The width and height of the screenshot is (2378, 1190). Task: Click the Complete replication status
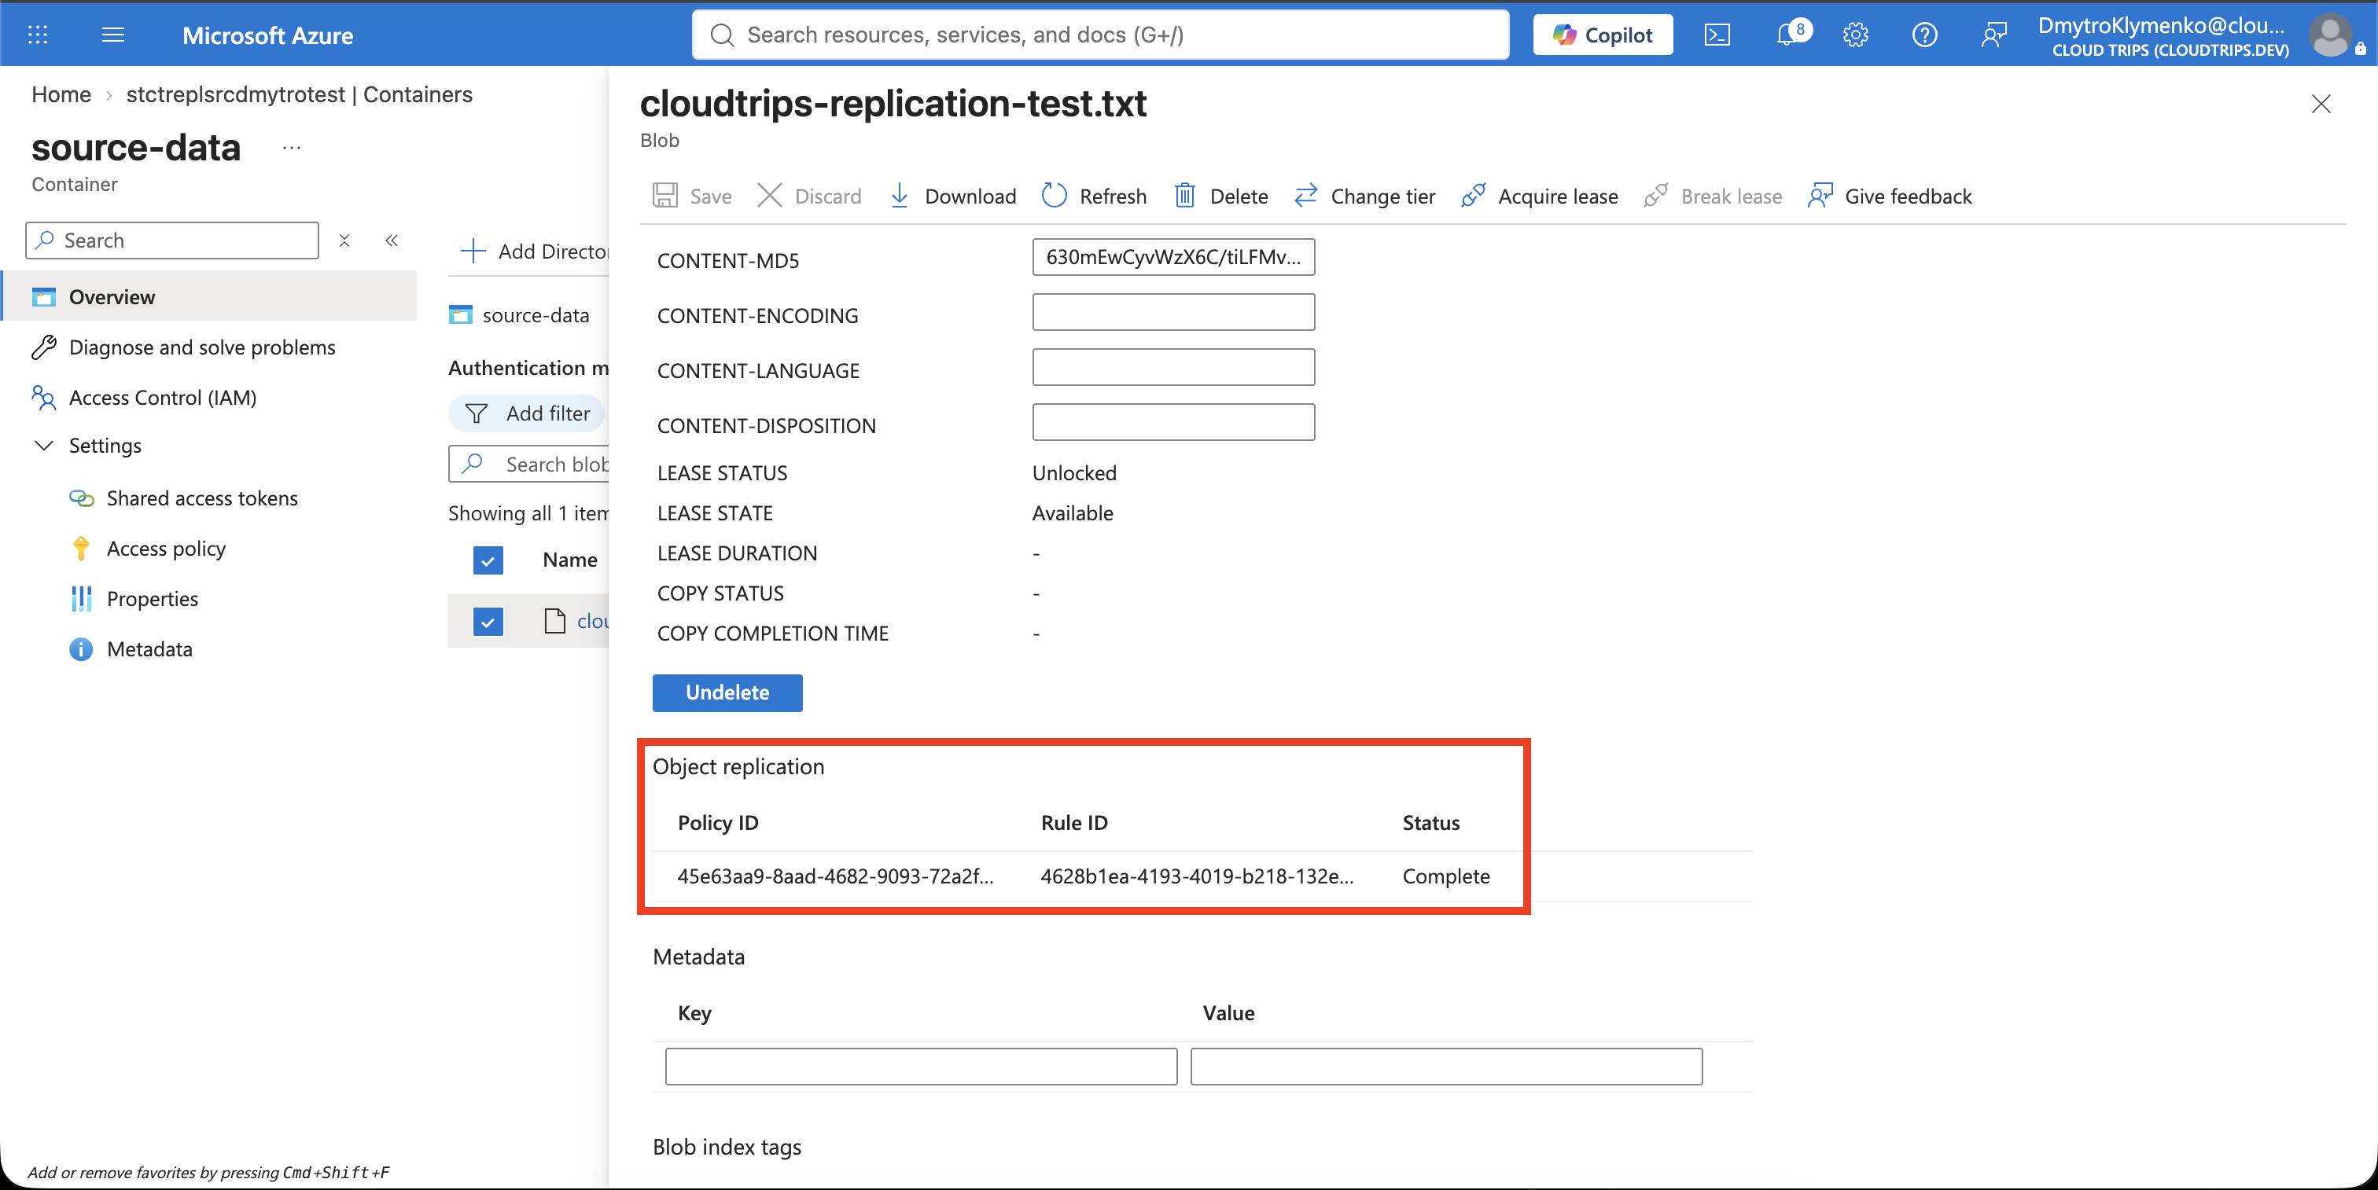[1445, 876]
